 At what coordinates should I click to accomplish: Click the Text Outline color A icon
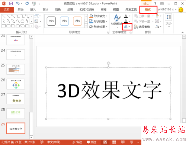tap(126, 21)
